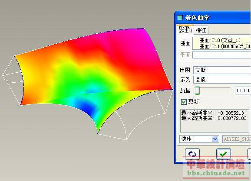Image resolution: width=251 pixels, height=181 pixels.
Task: Click the Gaussian curvature results text box
Action: click(x=215, y=121)
